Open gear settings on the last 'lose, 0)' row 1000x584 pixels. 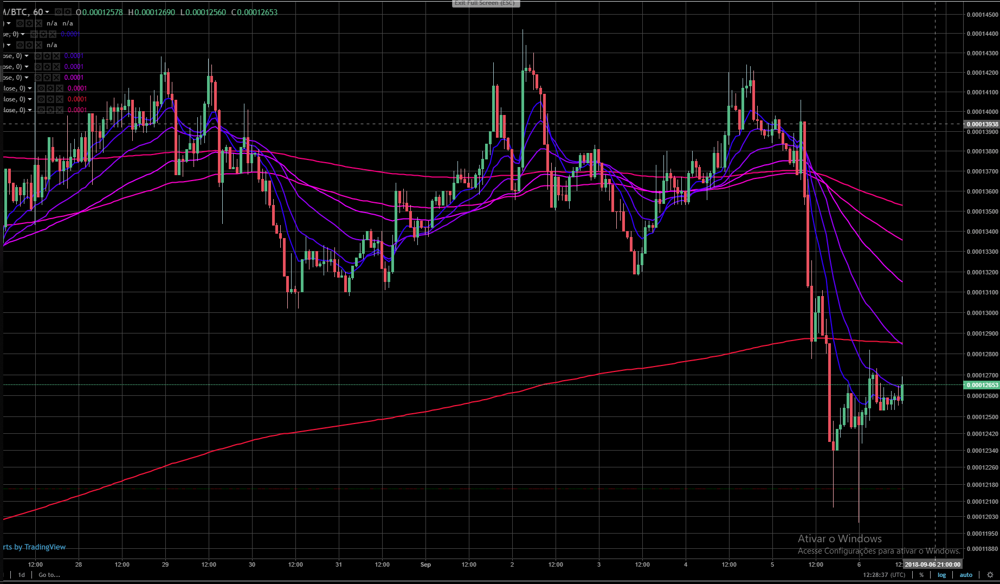pos(50,110)
